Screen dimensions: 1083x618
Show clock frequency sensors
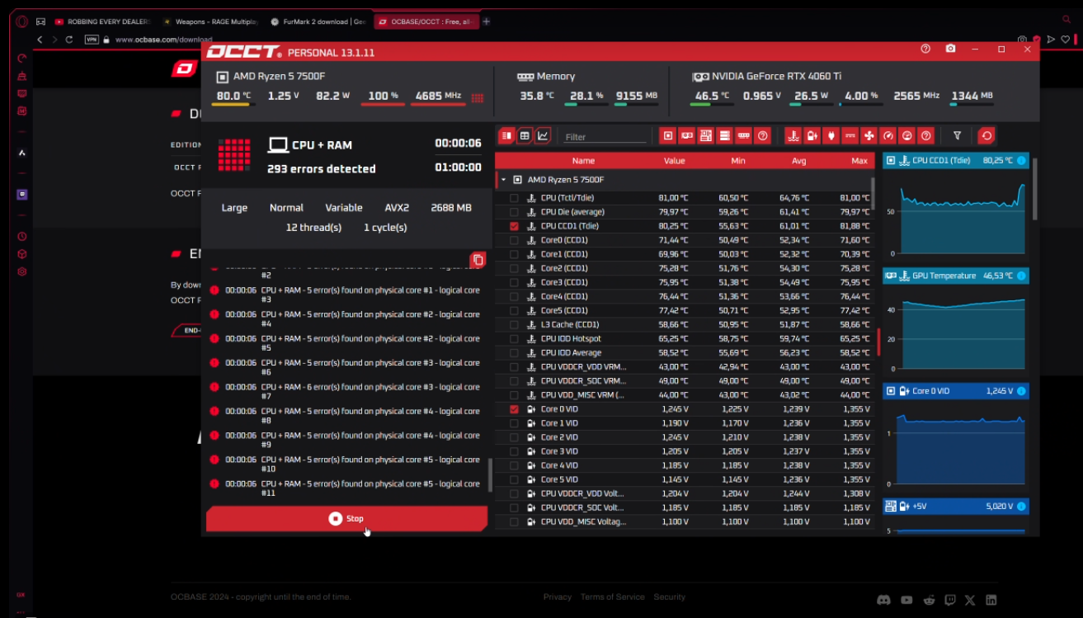pyautogui.click(x=907, y=135)
